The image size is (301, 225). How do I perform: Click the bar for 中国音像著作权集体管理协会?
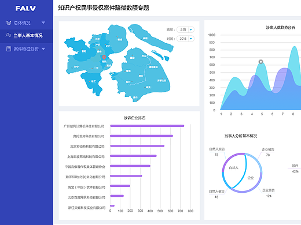130,166
